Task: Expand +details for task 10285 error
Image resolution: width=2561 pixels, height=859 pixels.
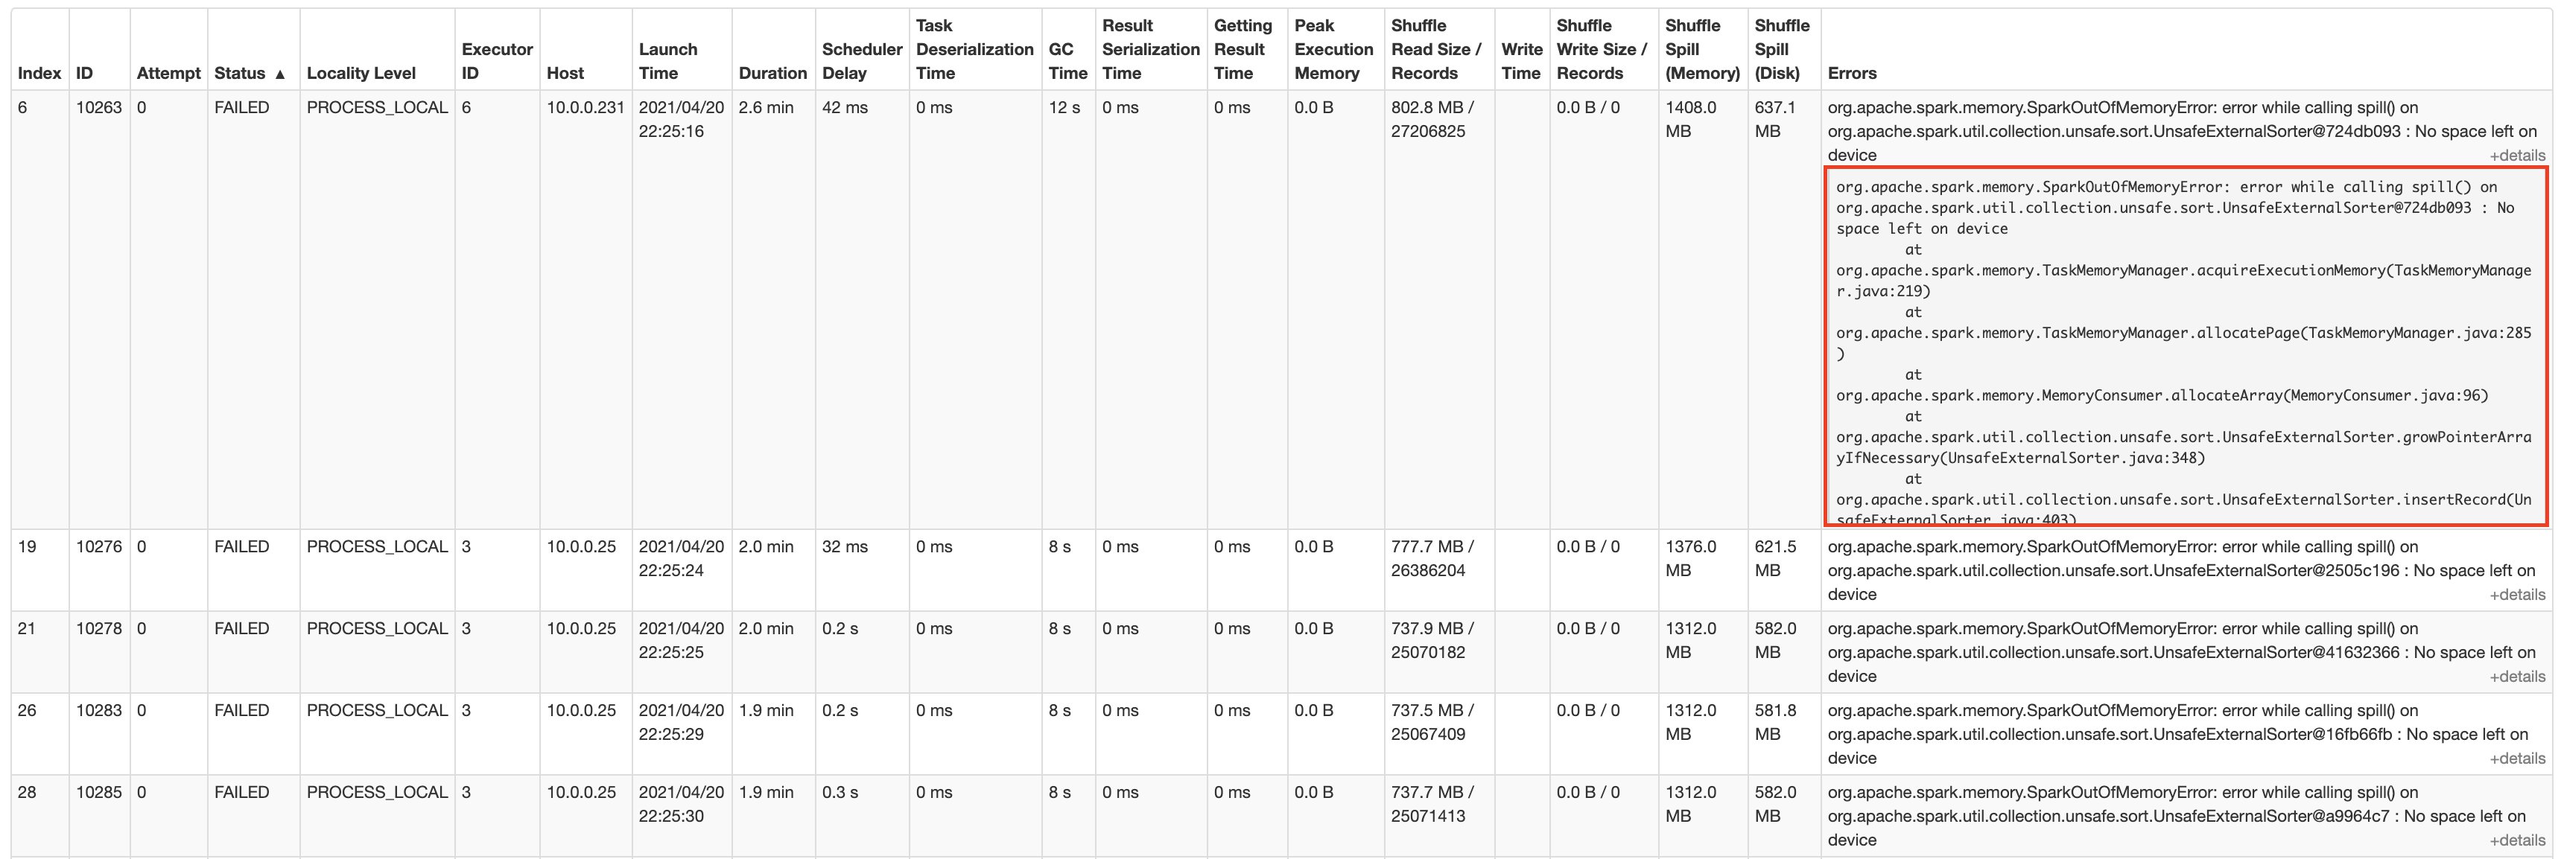Action: pyautogui.click(x=2517, y=840)
